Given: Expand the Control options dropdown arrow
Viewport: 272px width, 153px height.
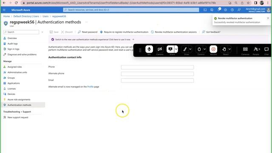Looking at the screenshot, I should click(205, 49).
